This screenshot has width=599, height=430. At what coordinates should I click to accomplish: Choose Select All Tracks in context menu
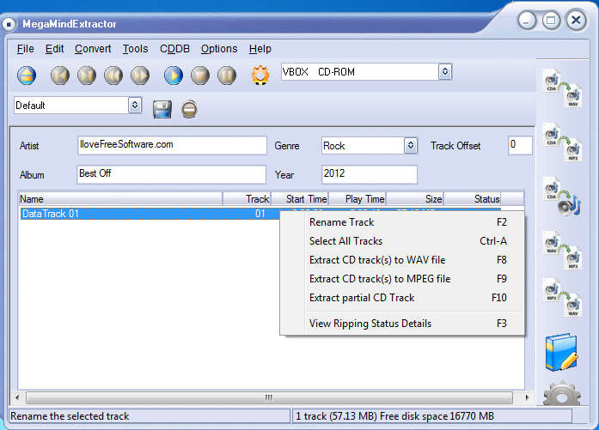point(402,241)
